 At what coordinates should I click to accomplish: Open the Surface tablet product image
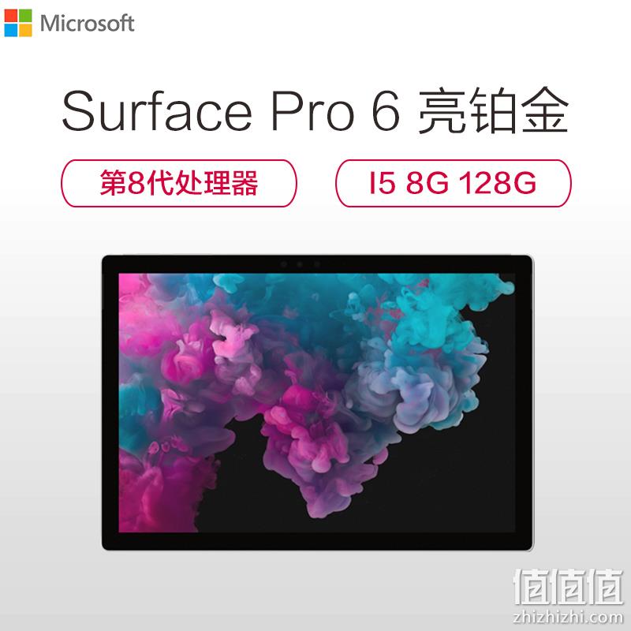tap(317, 402)
